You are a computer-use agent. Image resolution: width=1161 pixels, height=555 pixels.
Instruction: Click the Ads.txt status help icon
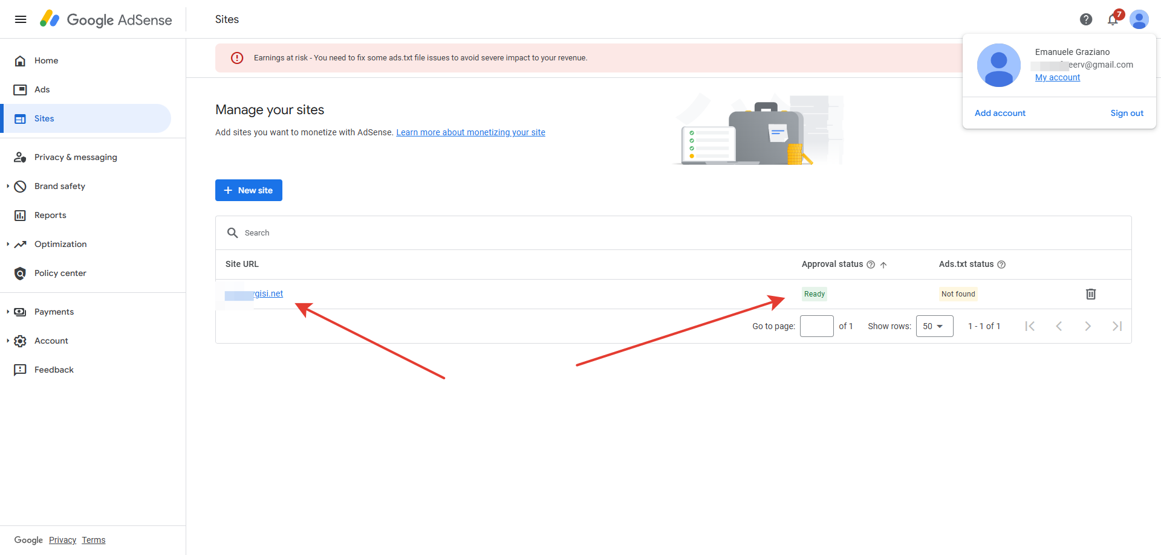tap(1001, 265)
